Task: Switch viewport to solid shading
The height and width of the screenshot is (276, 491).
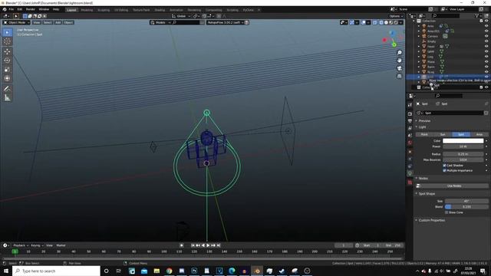Action: coord(386,22)
